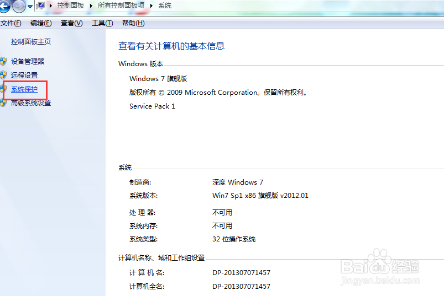Open the recent pages dropdown arrow

click(30, 7)
